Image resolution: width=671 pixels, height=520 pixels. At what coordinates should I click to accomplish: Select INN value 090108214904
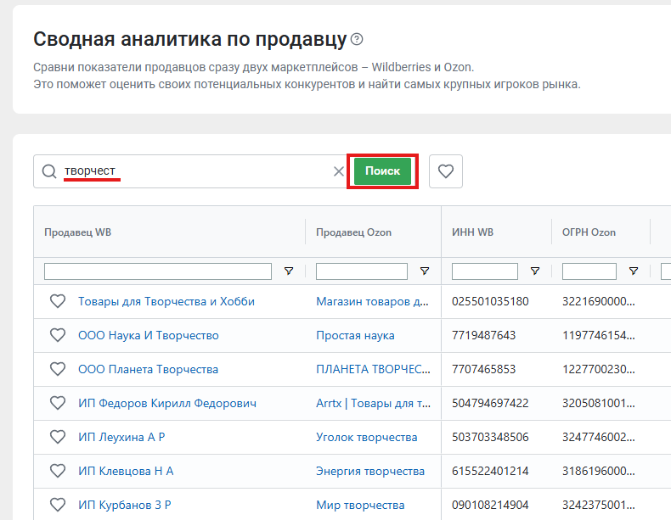490,505
